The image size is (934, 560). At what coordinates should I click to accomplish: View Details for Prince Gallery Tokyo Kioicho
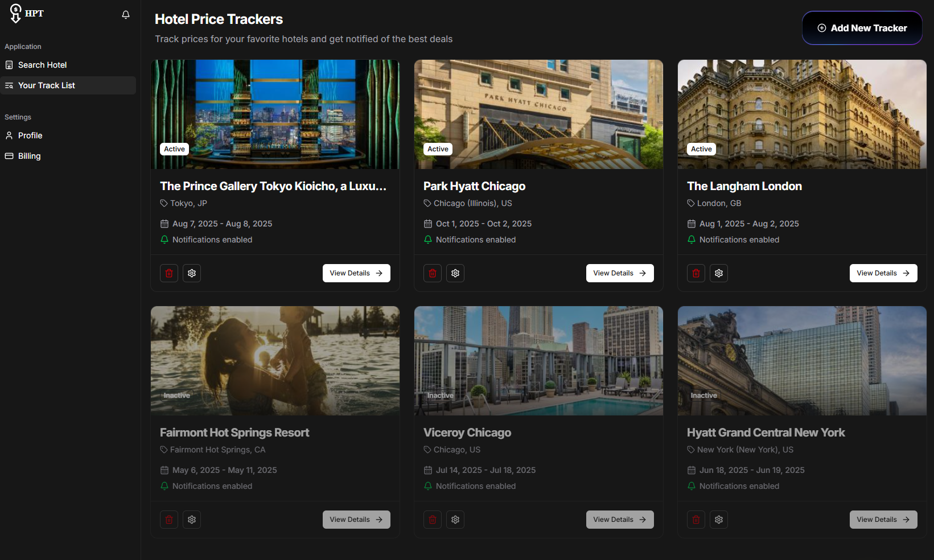pyautogui.click(x=356, y=273)
